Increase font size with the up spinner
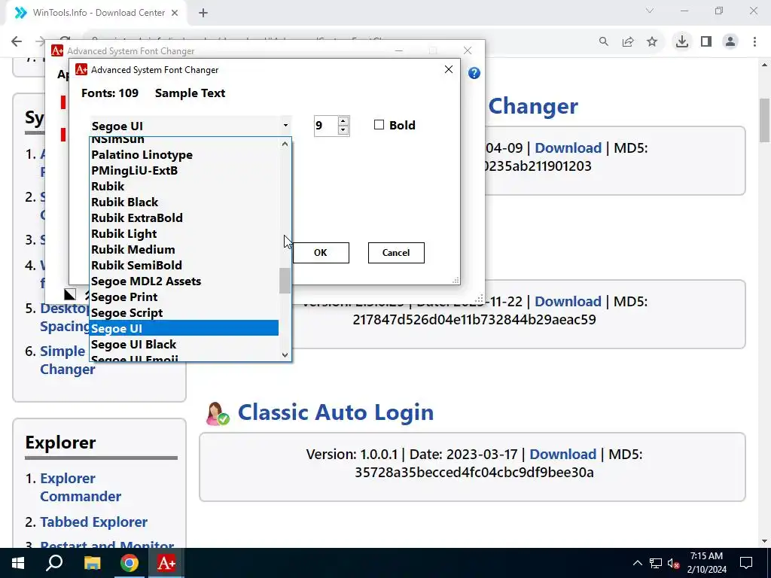 tap(343, 121)
